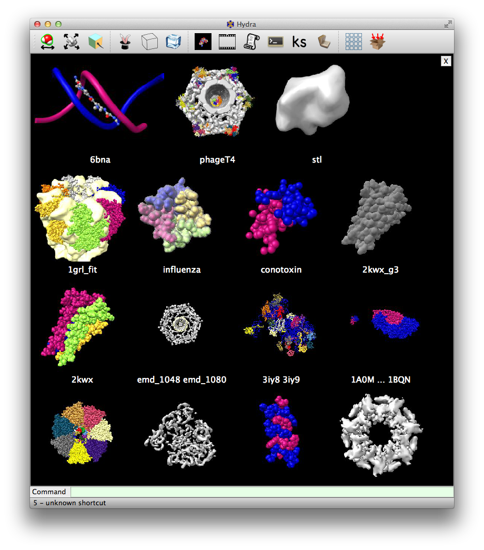Show the command terminal icon
Viewport: 484px width, 550px height.
click(276, 42)
